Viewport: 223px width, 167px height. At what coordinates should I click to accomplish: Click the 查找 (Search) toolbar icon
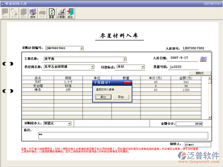[5, 13]
